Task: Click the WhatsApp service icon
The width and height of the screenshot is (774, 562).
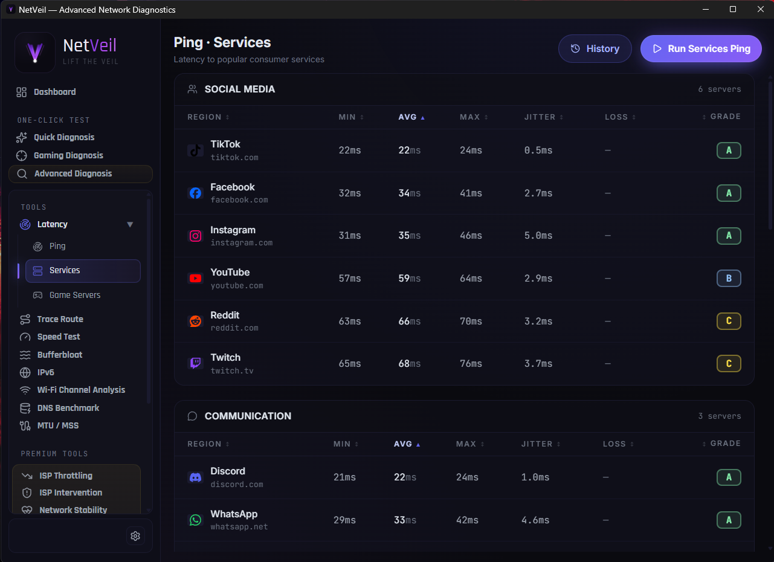Action: pyautogui.click(x=195, y=520)
